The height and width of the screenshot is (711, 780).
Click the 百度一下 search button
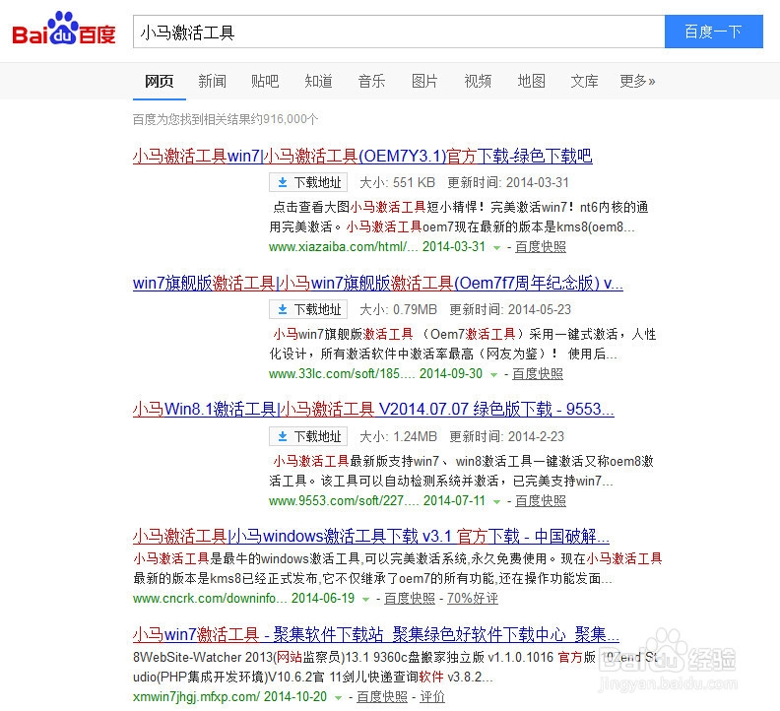[713, 32]
